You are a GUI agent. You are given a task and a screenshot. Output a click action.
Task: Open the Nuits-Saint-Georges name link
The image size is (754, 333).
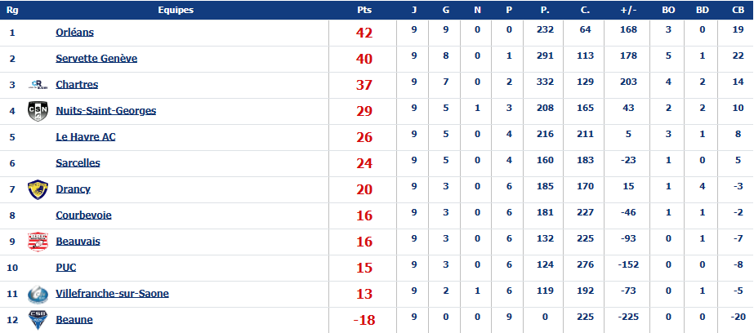pos(106,111)
